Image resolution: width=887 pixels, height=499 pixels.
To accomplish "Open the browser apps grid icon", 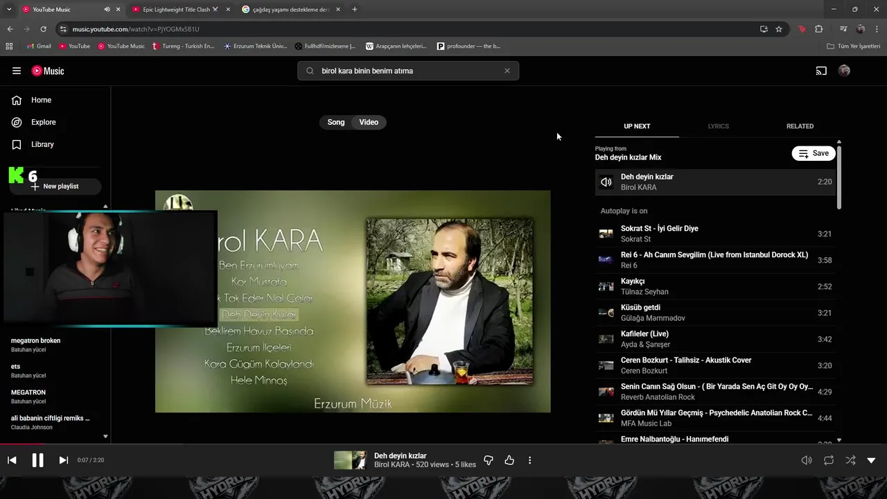I will (x=9, y=46).
